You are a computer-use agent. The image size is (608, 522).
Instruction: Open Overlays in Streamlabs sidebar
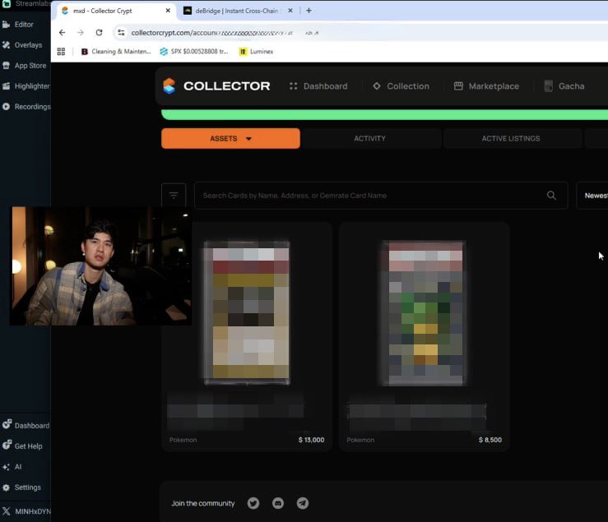[x=22, y=45]
